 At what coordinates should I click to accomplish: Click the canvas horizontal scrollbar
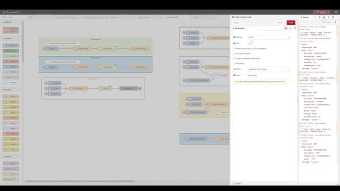coord(80,181)
